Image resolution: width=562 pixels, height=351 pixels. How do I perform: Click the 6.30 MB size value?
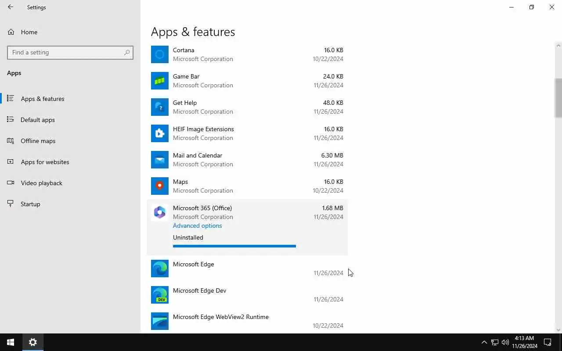(x=332, y=155)
